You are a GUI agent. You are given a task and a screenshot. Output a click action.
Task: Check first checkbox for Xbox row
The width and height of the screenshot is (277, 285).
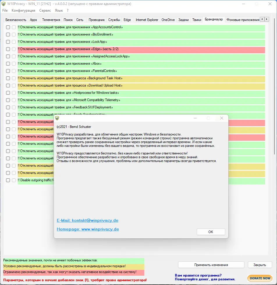coord(8,64)
